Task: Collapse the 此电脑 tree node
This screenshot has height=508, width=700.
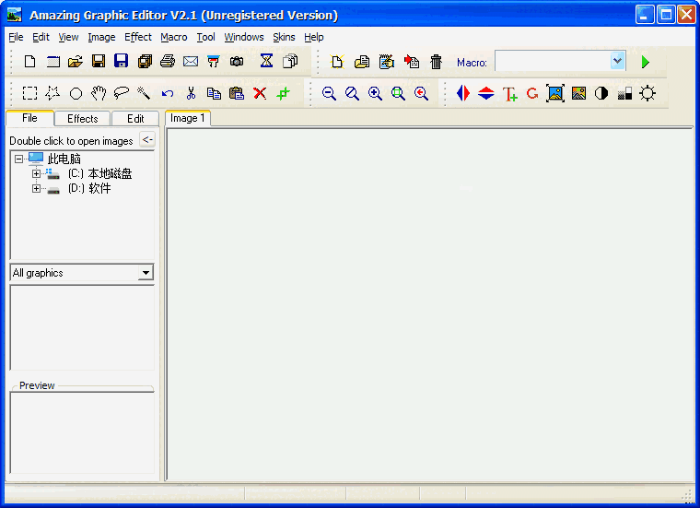Action: pos(18,159)
